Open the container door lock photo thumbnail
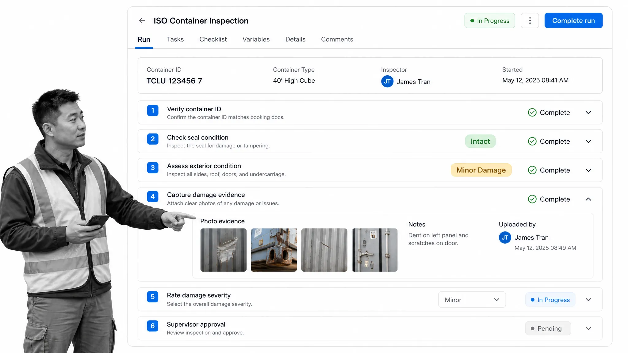The image size is (628, 353). (x=374, y=250)
